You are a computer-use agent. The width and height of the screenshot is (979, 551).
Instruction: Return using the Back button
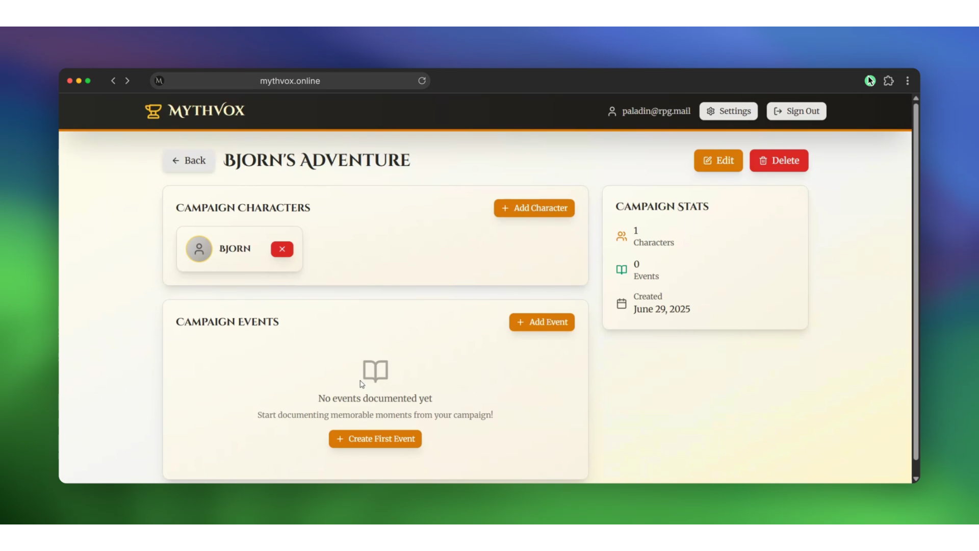tap(189, 161)
